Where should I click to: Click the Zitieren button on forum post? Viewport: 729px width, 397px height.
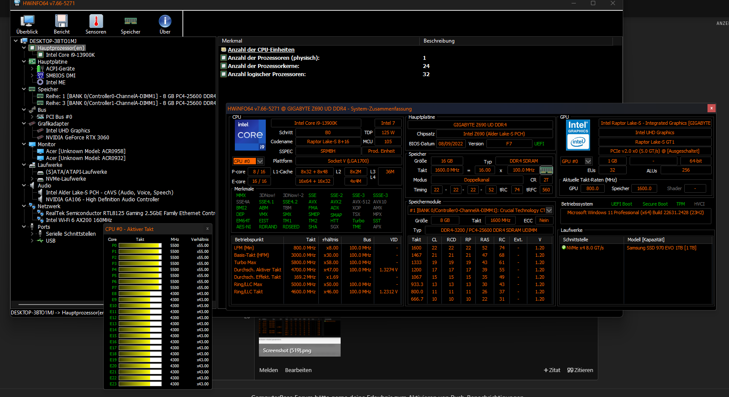[x=580, y=370]
